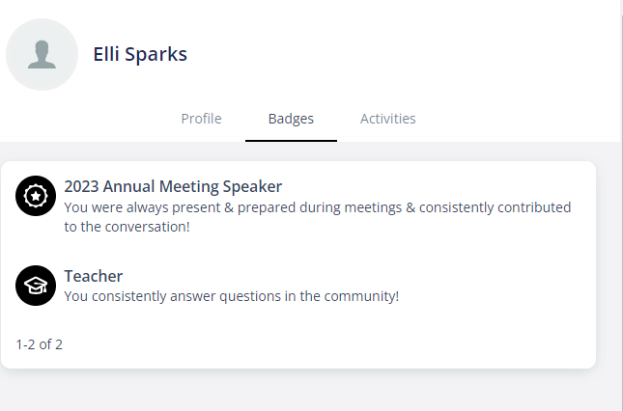Click the gray background below the badges card
The image size is (623, 411).
click(298, 391)
